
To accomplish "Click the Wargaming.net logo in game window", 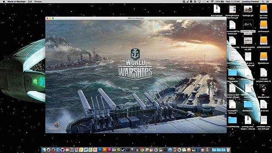I will coord(57,127).
